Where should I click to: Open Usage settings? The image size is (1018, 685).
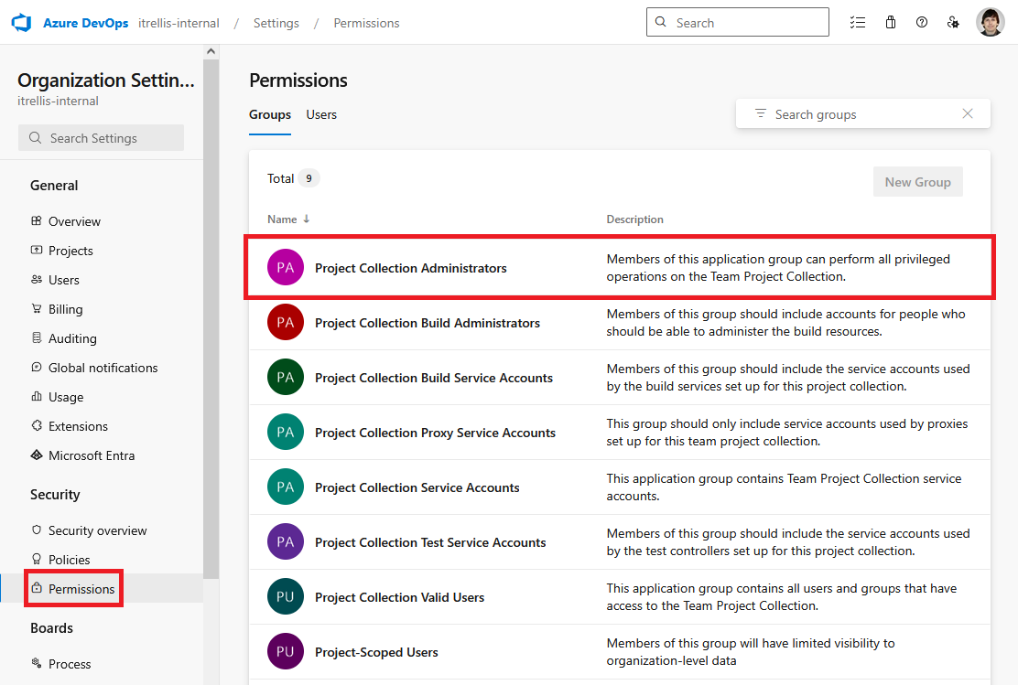pos(66,397)
